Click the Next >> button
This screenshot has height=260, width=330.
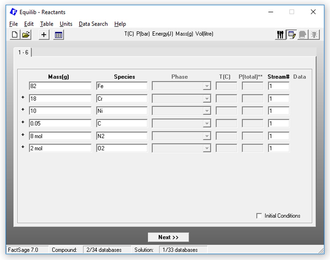(x=168, y=237)
